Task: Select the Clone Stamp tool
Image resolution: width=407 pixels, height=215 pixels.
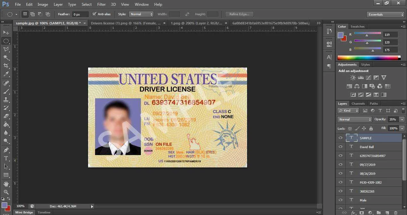Action: [6, 100]
